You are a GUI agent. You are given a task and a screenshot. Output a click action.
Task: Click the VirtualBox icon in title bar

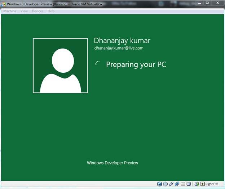pos(3,3)
